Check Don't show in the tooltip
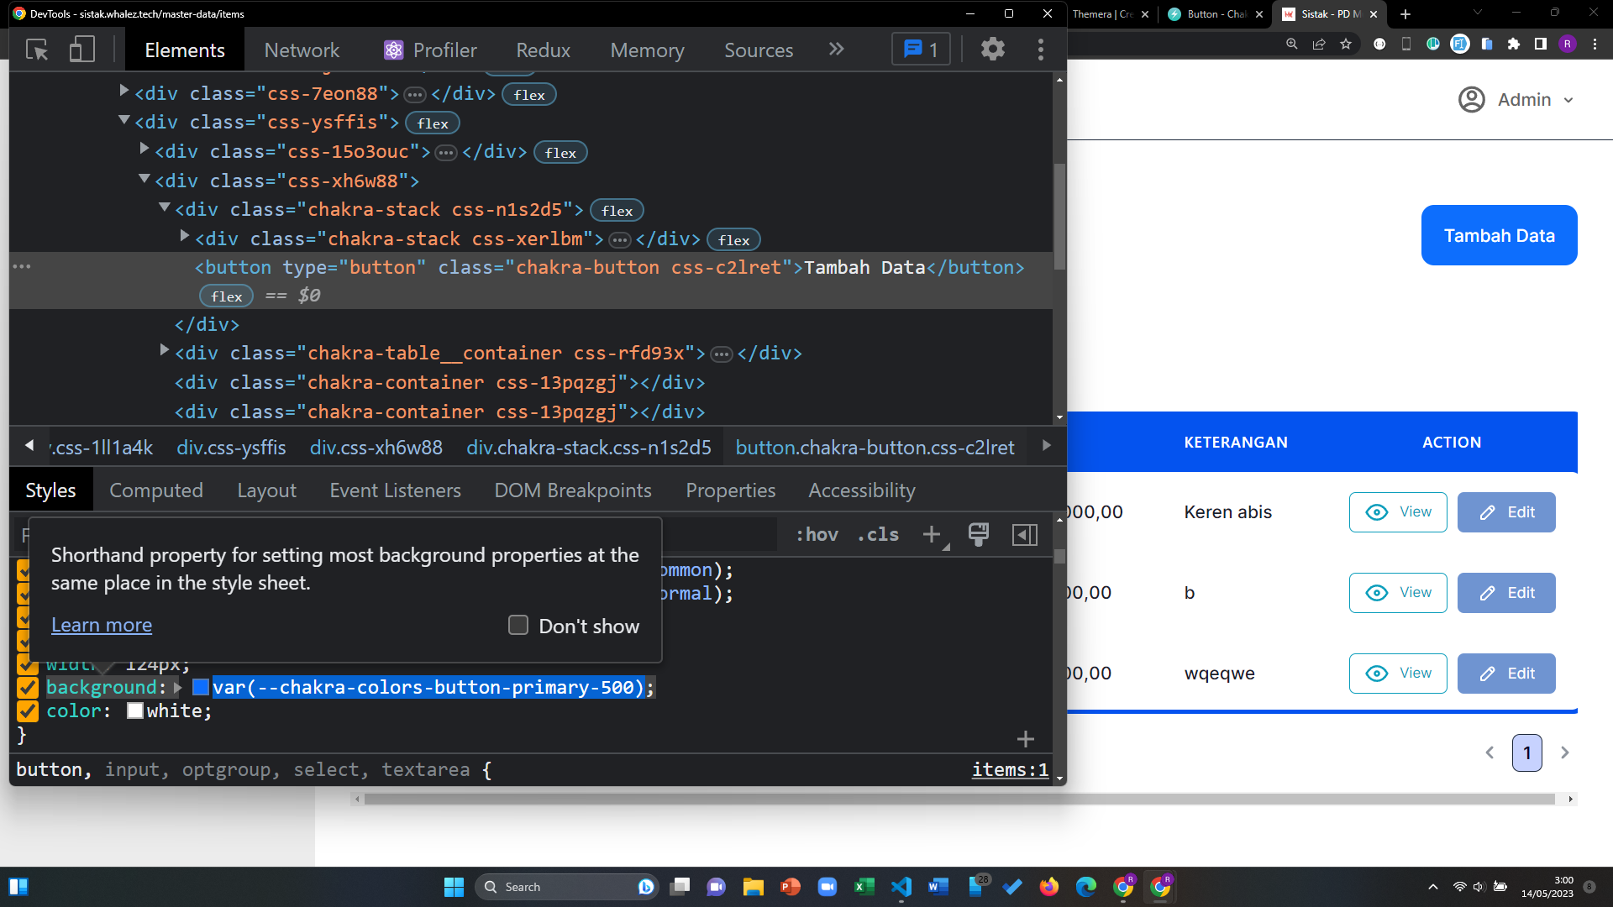 coord(518,625)
